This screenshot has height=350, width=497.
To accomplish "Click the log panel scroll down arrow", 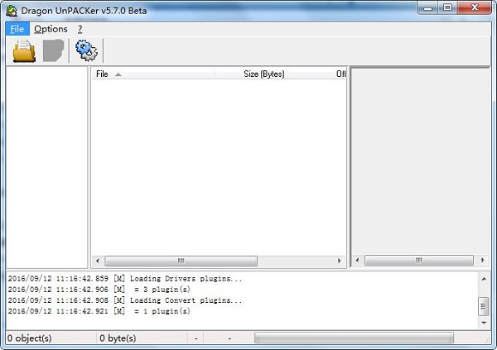I will [x=484, y=323].
